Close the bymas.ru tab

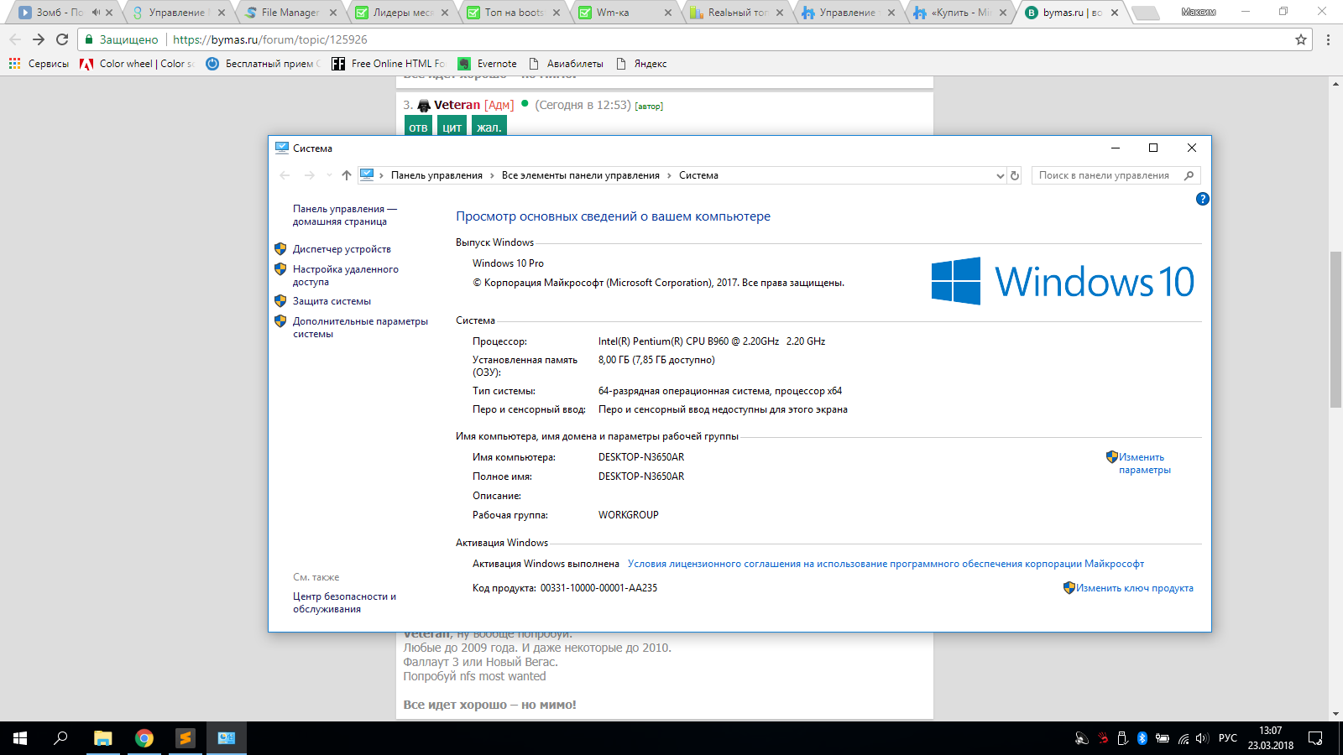(x=1116, y=13)
